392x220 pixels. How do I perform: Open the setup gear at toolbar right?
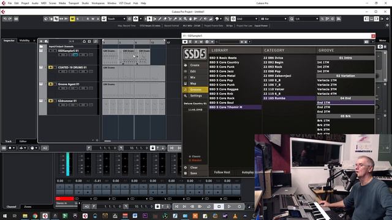tap(387, 19)
